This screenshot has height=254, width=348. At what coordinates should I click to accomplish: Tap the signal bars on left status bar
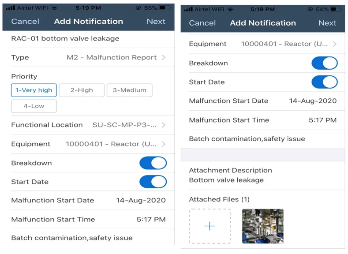pyautogui.click(x=11, y=8)
